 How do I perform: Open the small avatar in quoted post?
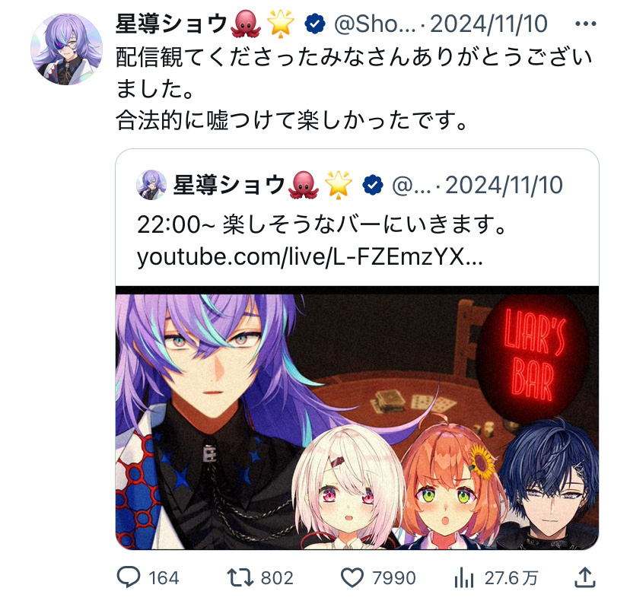tap(151, 185)
